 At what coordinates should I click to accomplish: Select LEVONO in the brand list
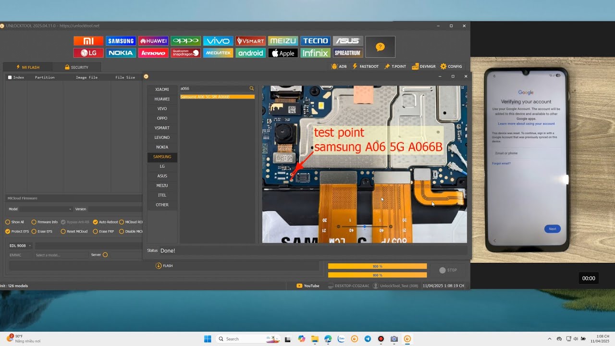[x=162, y=137]
